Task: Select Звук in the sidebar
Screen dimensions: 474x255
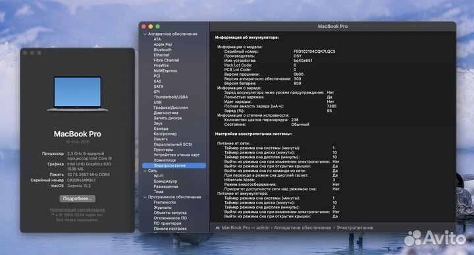Action: tap(158, 123)
